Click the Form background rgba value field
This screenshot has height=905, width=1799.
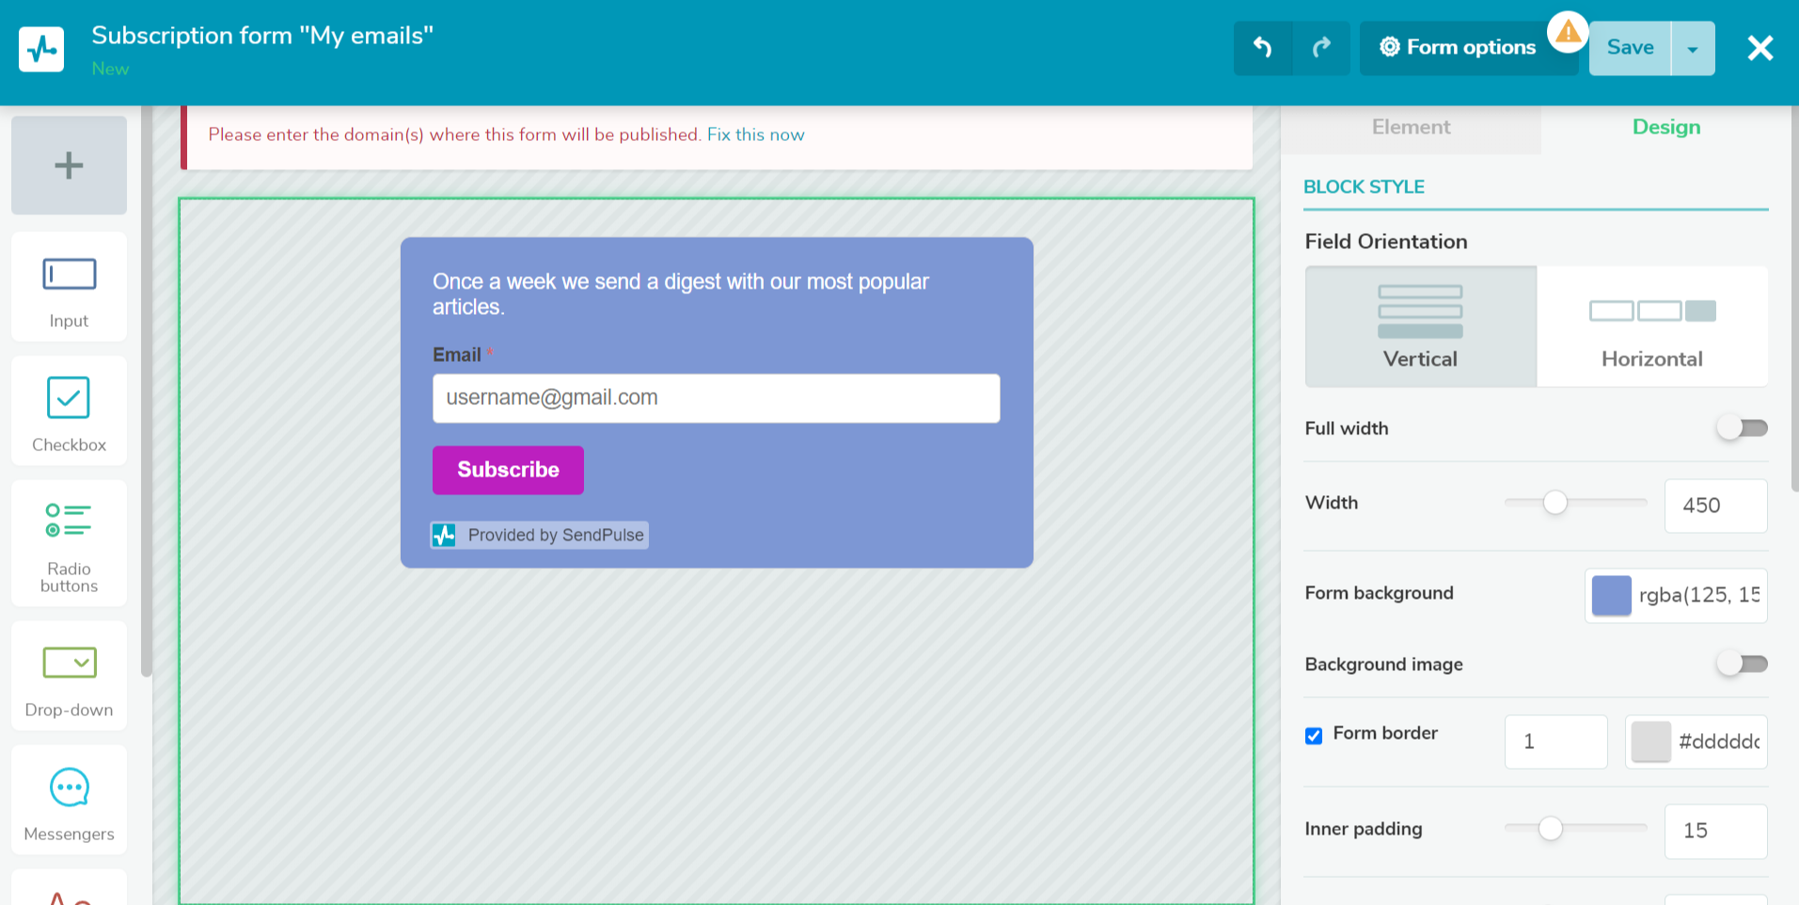point(1699,595)
